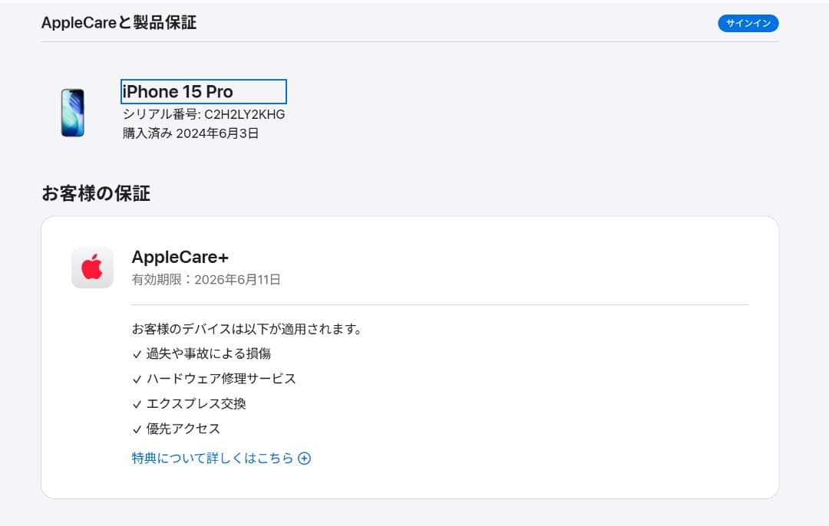Click the AppleCare+ icon in the coverage card
The height and width of the screenshot is (526, 829).
click(x=92, y=267)
